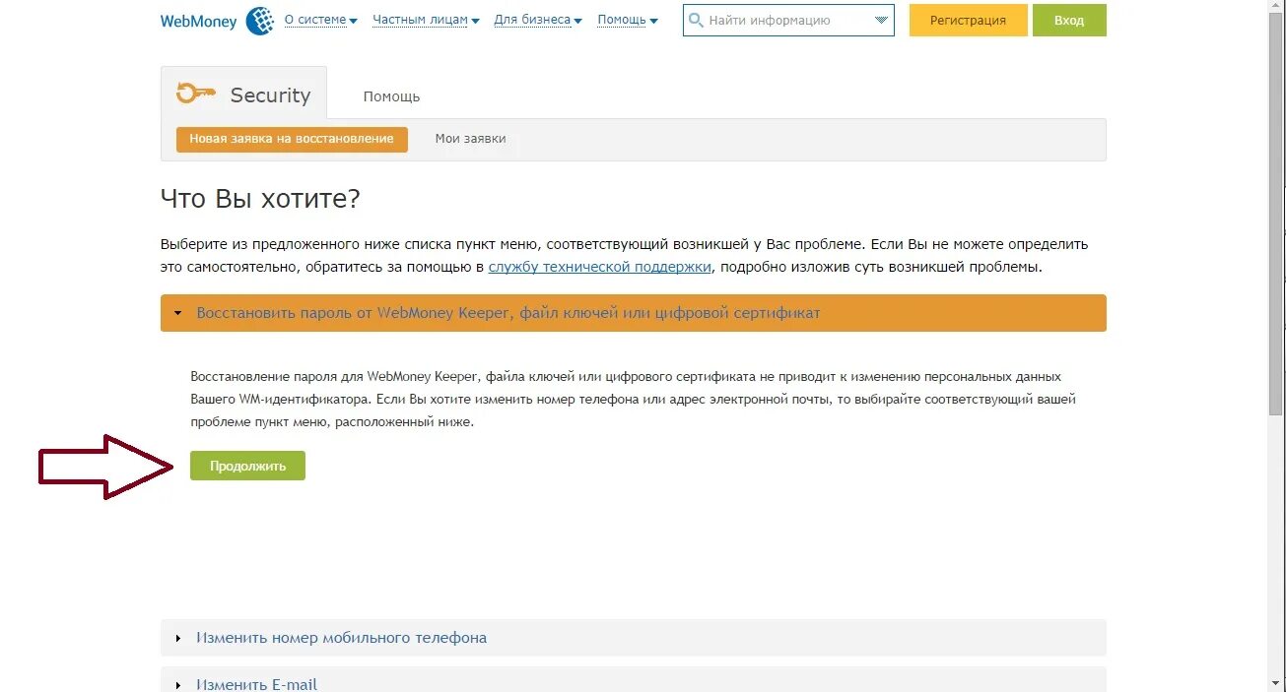Expand the "Изменить E-mail" section
Viewport: 1286px width, 692px height.
633,680
